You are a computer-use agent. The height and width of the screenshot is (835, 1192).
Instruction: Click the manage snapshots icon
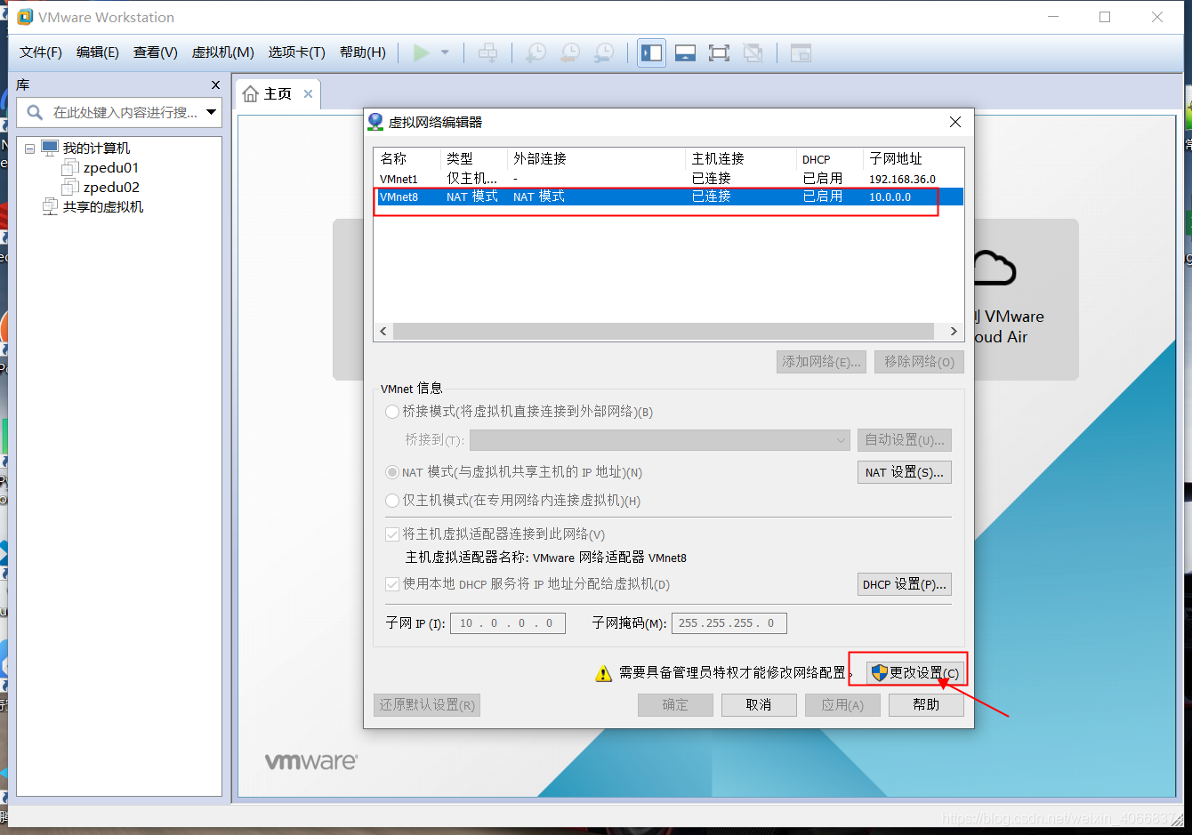604,53
